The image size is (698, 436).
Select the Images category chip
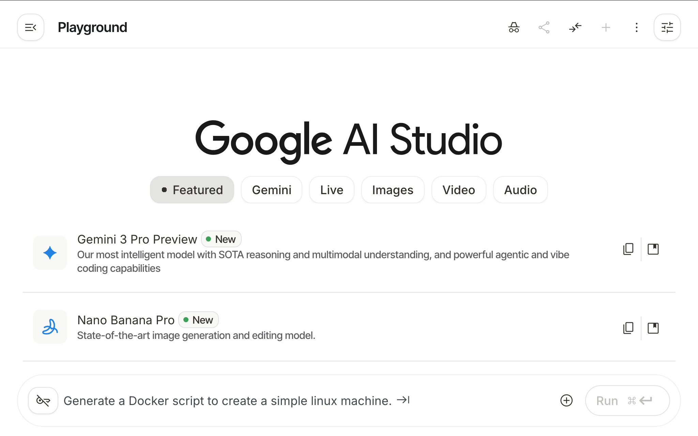tap(393, 190)
